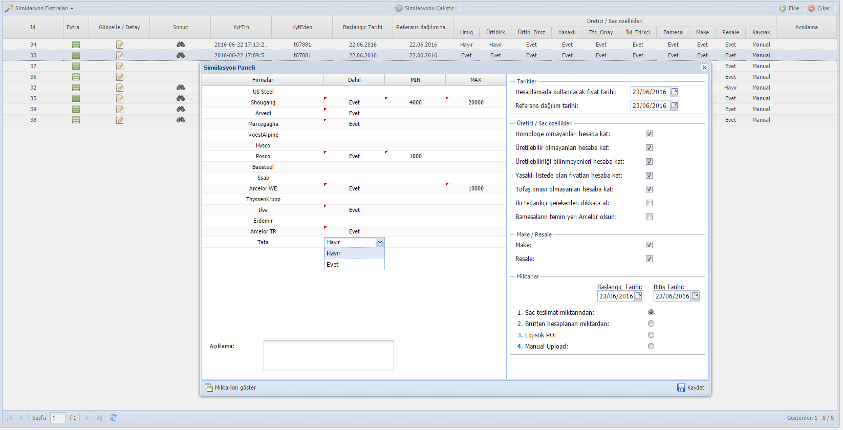The image size is (843, 430).
Task: Open the Extra grid icon for row 37
Action: tap(76, 66)
